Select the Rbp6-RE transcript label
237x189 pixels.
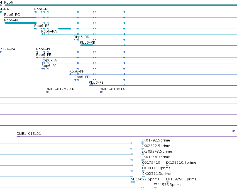tap(12, 20)
